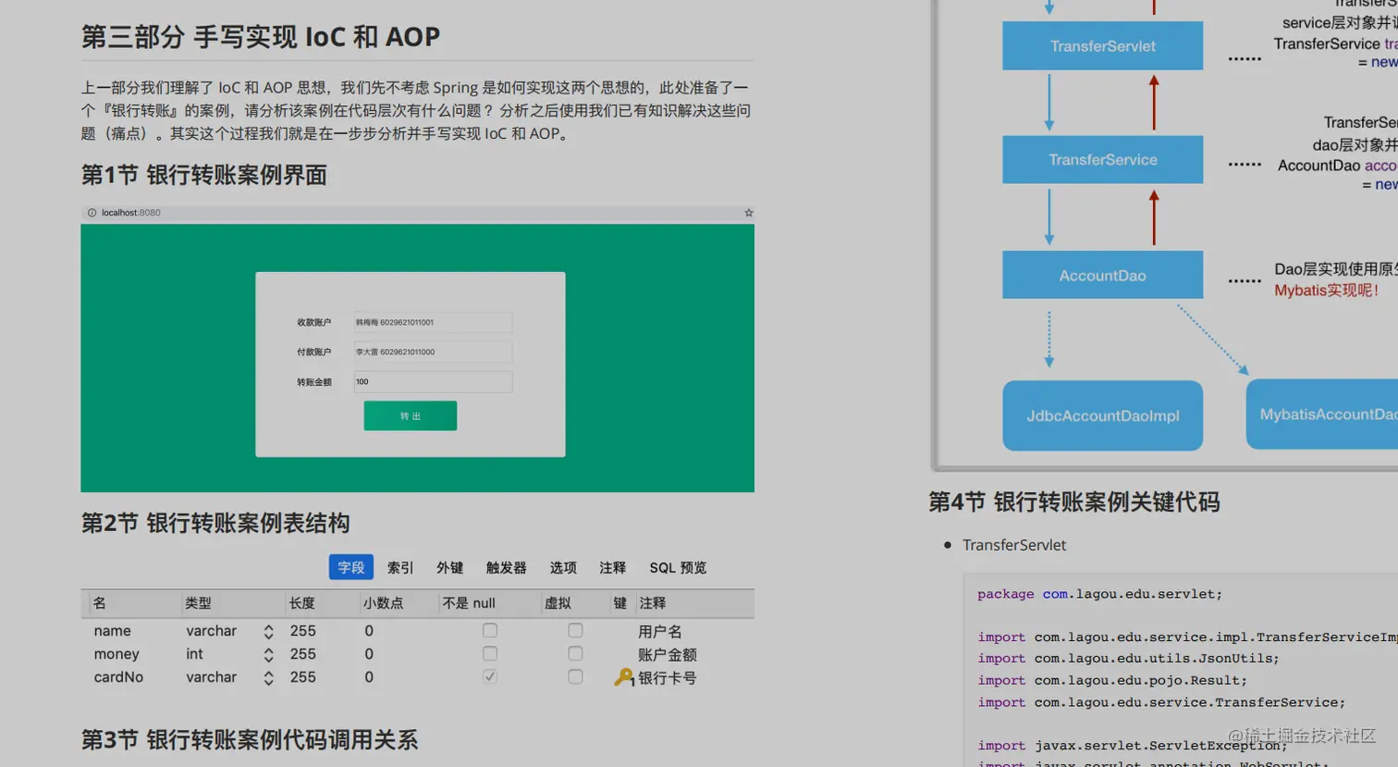The height and width of the screenshot is (767, 1398).
Task: Click the 付款账户 input field
Action: [x=433, y=352]
